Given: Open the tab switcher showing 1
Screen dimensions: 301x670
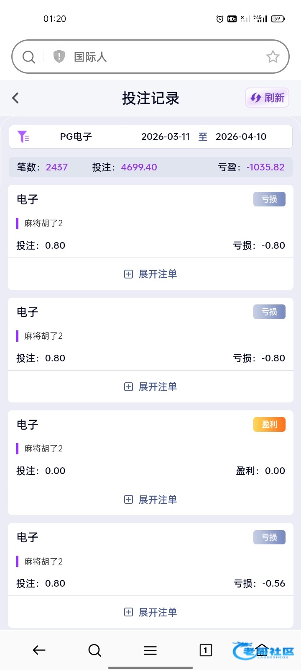Looking at the screenshot, I should tap(205, 650).
